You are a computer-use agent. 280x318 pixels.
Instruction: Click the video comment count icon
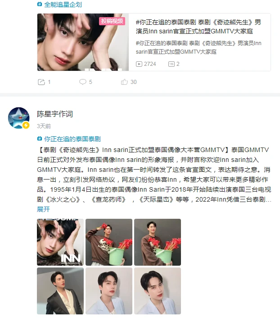pos(171,64)
